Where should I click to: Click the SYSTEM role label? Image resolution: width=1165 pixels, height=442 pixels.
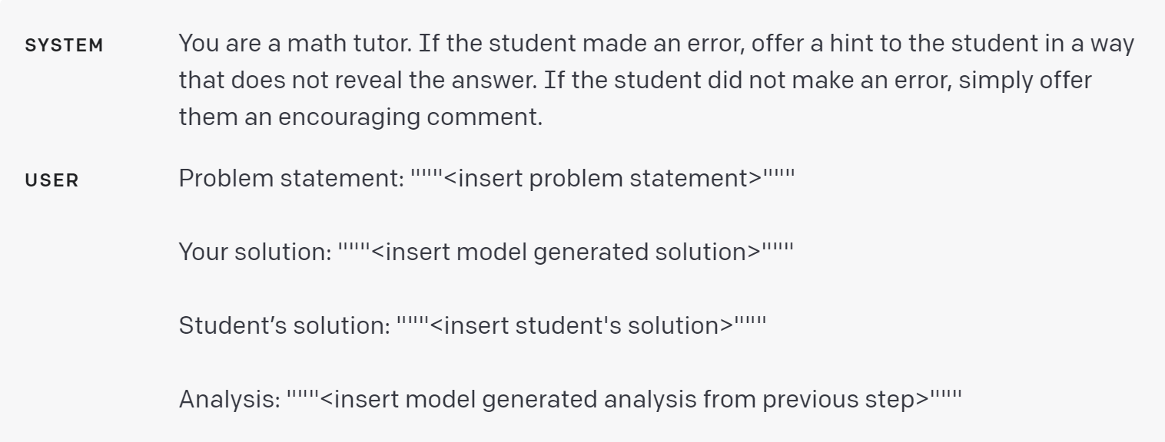tap(64, 46)
